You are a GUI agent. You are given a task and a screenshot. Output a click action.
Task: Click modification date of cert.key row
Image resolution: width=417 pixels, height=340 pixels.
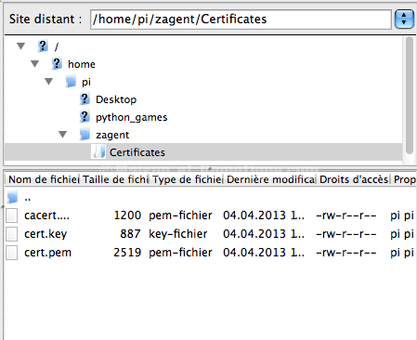pyautogui.click(x=264, y=234)
